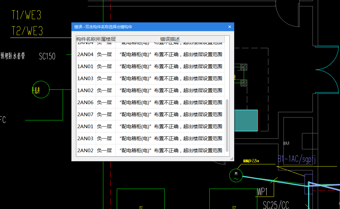Screen dimensions: 340x209
Task: Click the 错误描述 column header
Action: [170, 39]
